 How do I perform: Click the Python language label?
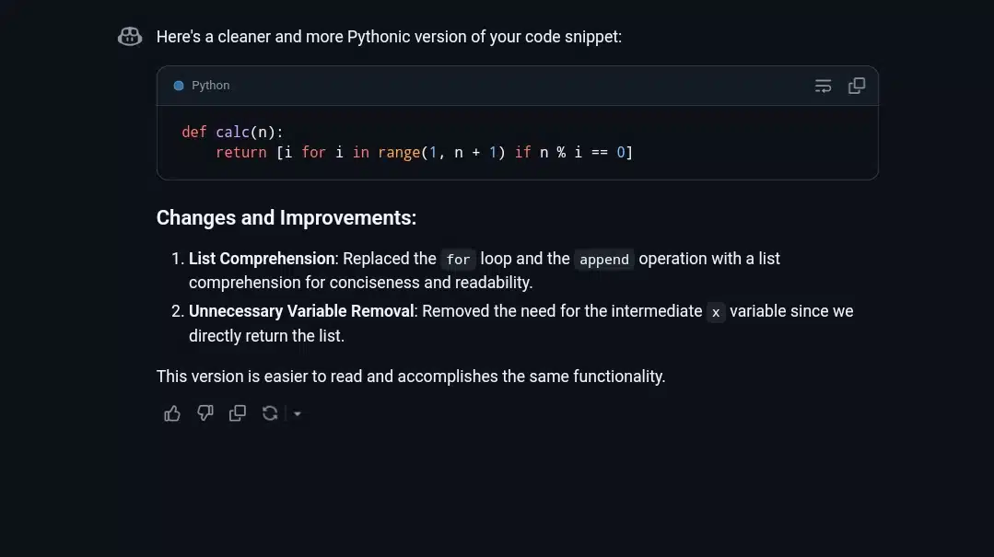[210, 86]
